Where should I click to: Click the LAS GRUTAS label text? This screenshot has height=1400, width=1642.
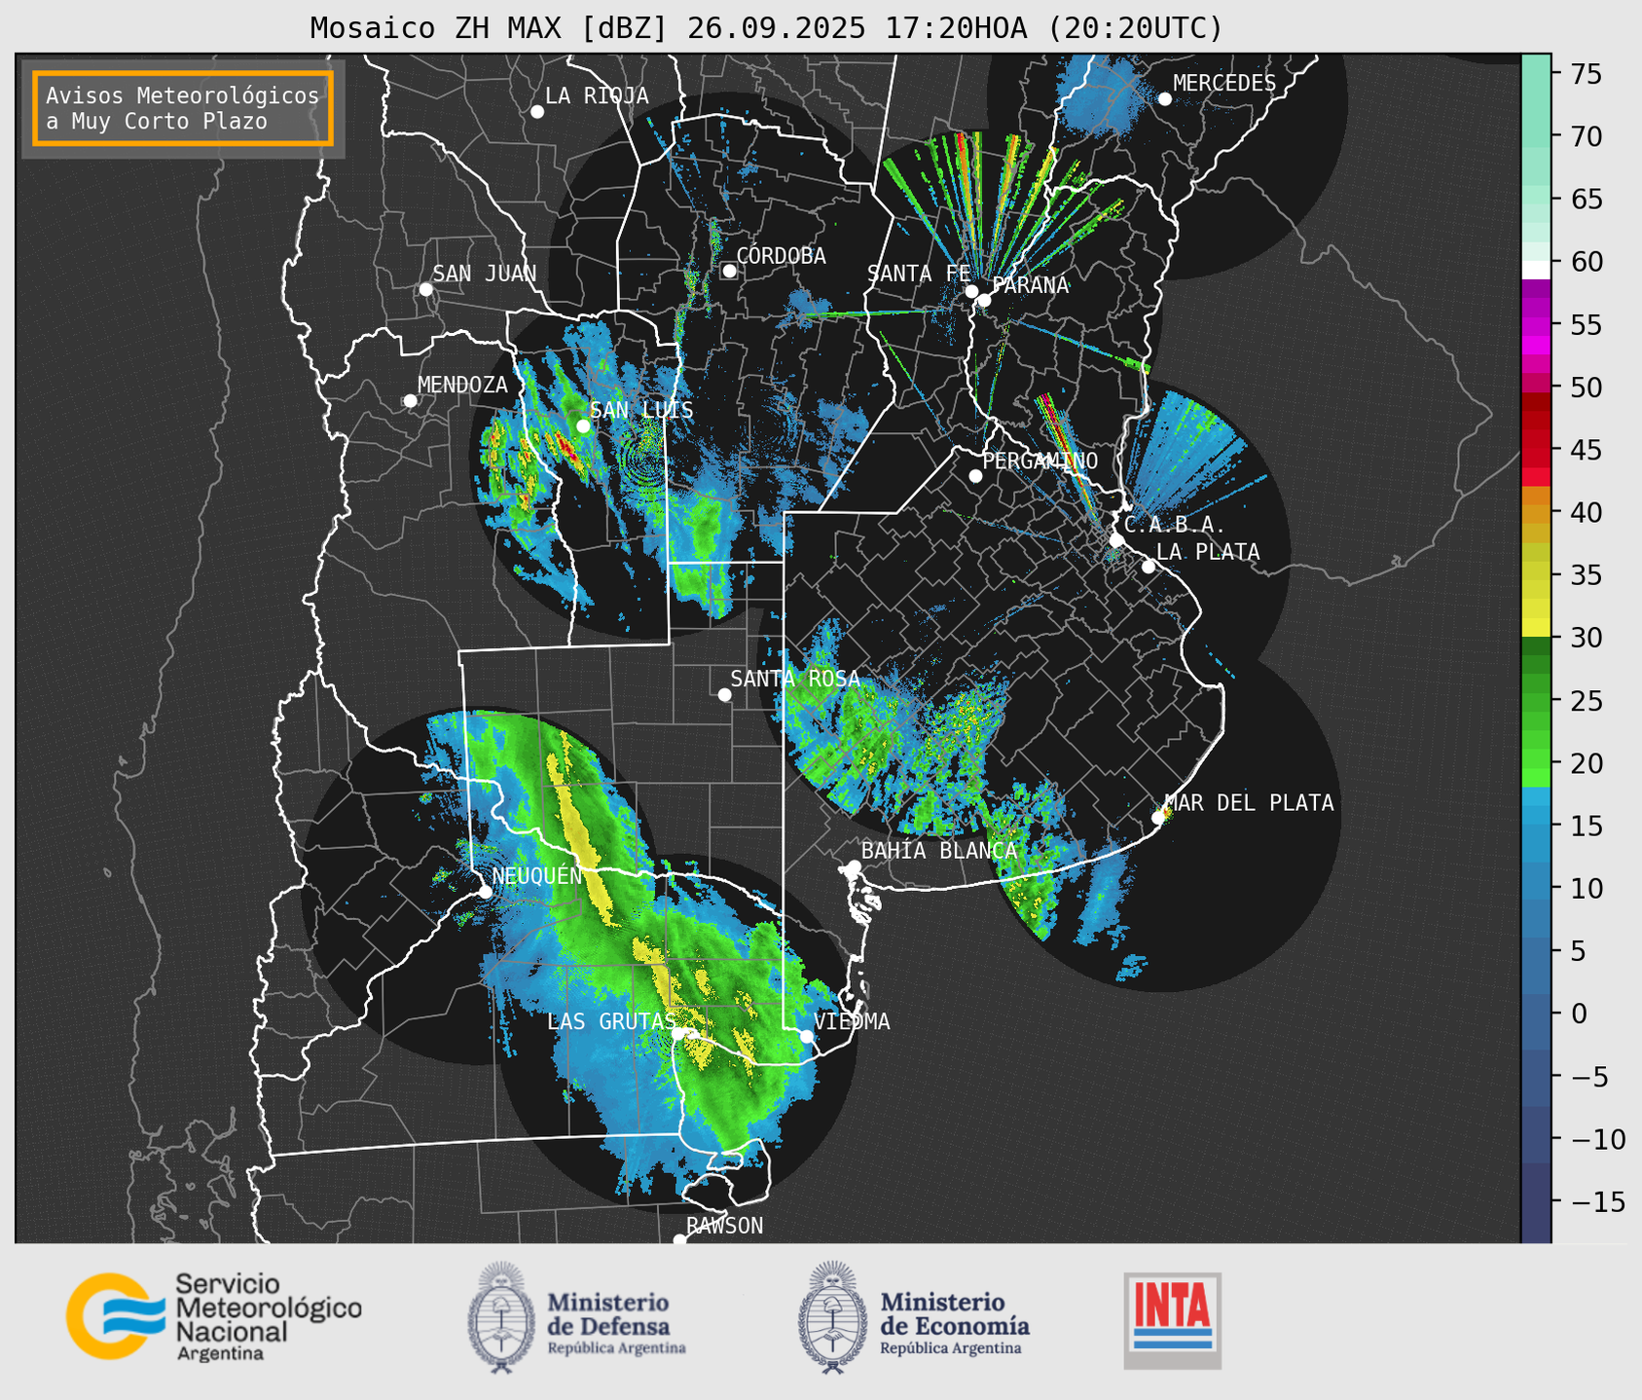click(x=610, y=1021)
